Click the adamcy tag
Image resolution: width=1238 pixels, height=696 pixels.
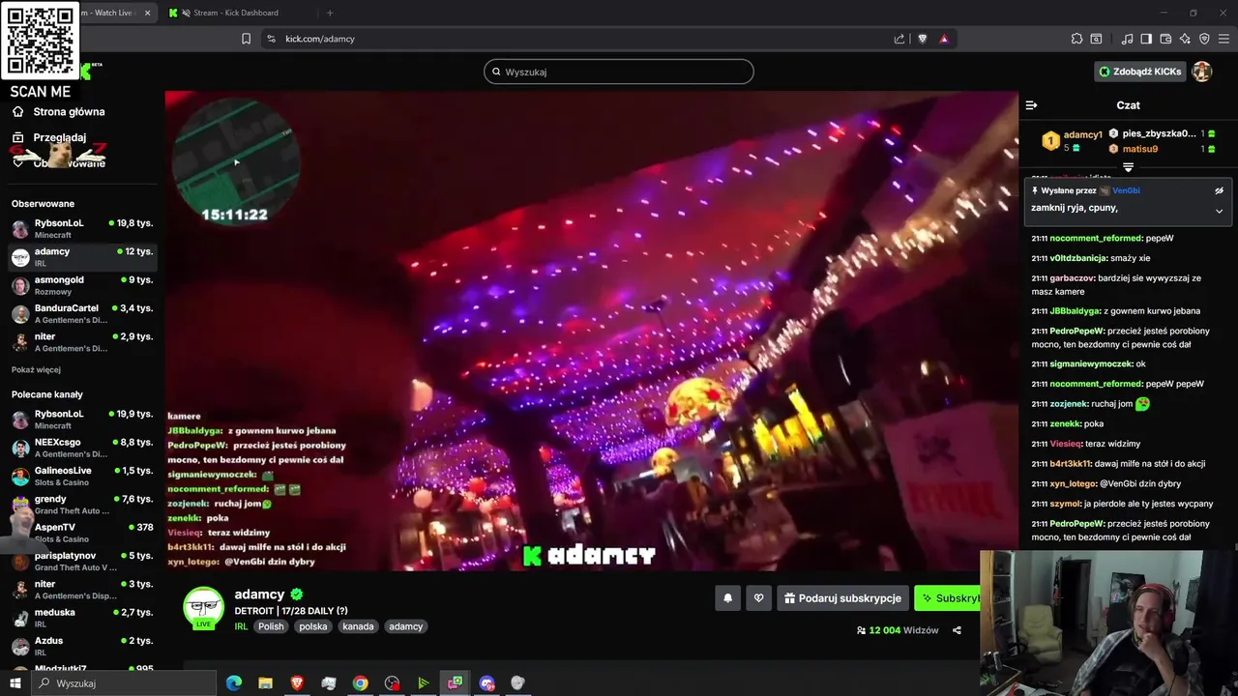click(x=405, y=626)
